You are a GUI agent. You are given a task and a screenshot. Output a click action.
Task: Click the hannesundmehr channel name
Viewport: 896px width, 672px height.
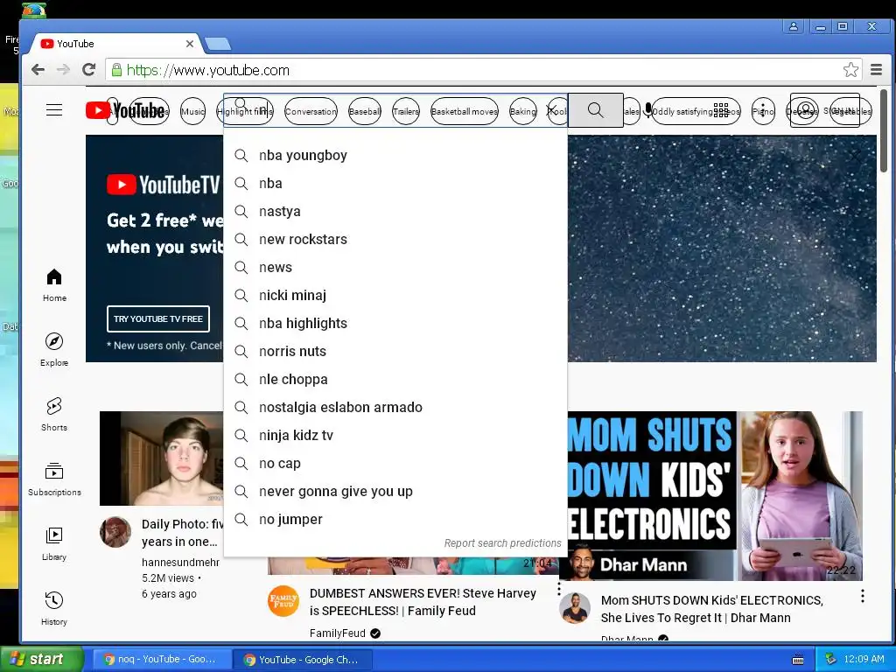[180, 563]
